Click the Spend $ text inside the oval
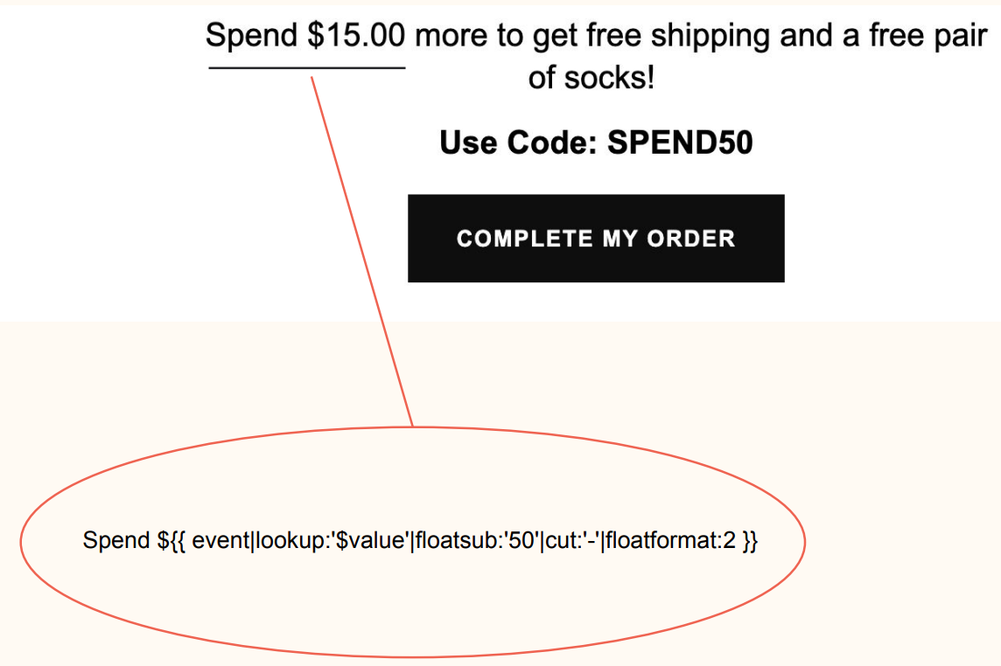 click(x=126, y=541)
